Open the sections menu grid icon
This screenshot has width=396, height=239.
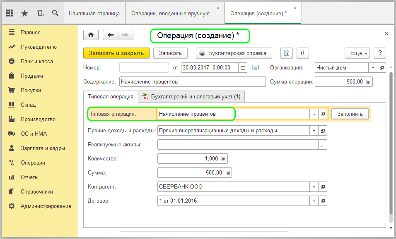point(10,13)
